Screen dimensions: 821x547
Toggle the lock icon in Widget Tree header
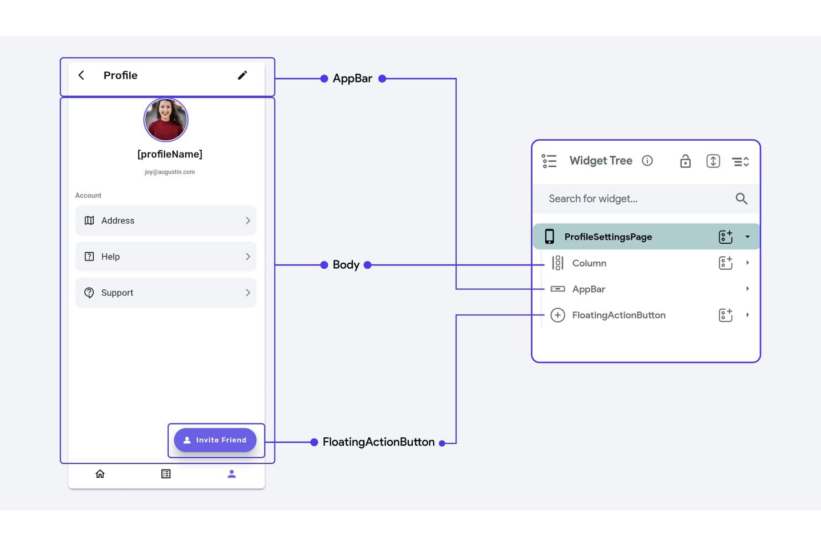click(x=686, y=161)
